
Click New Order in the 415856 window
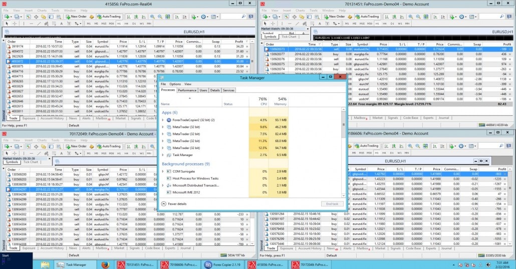76,17
